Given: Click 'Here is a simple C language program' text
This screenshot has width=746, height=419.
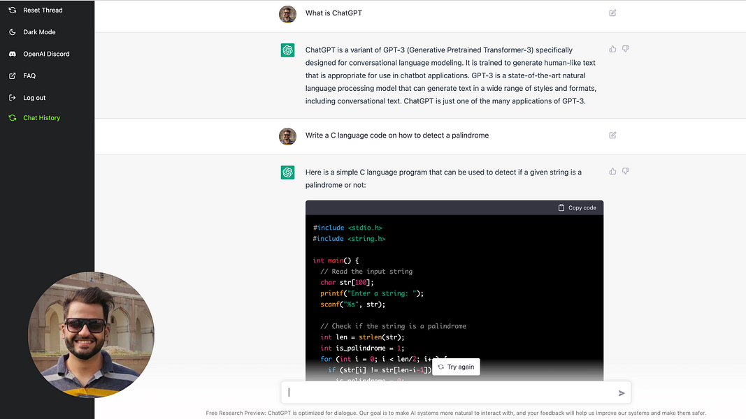Looking at the screenshot, I should point(443,178).
